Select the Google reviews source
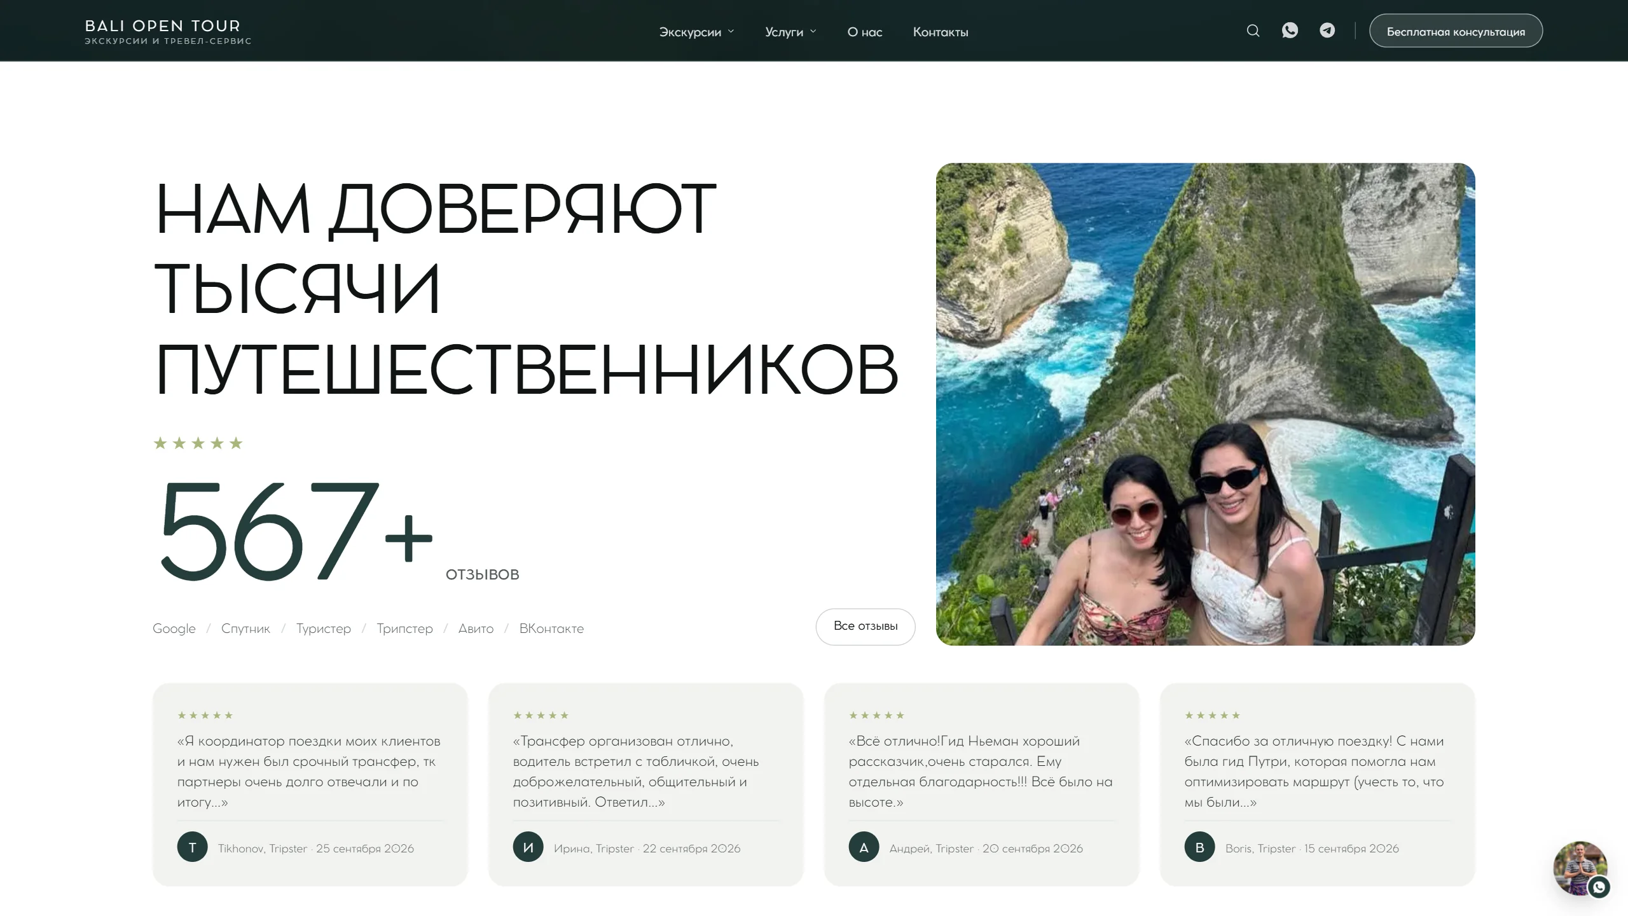 [x=174, y=628]
